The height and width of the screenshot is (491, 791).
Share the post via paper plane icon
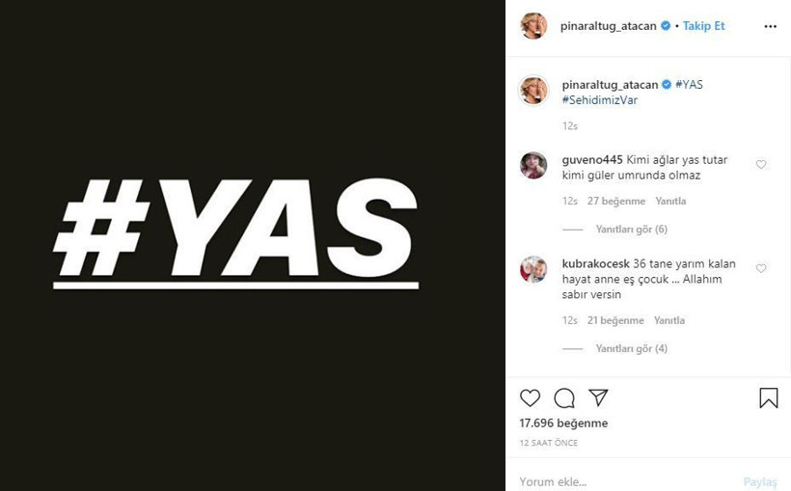(598, 397)
